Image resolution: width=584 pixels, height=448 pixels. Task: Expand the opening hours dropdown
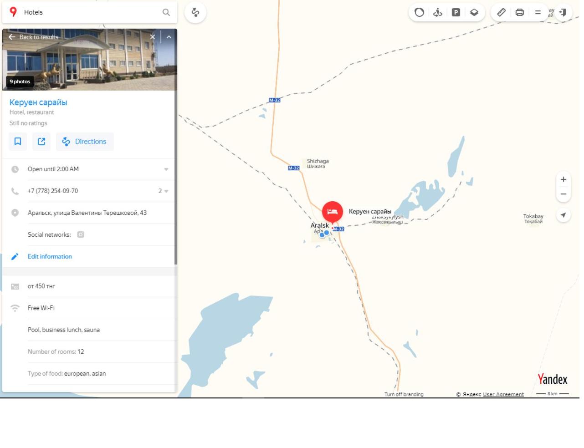[166, 169]
